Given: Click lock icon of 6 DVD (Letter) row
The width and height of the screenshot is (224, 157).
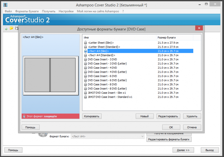Looking at the screenshot, I should click(85, 80).
